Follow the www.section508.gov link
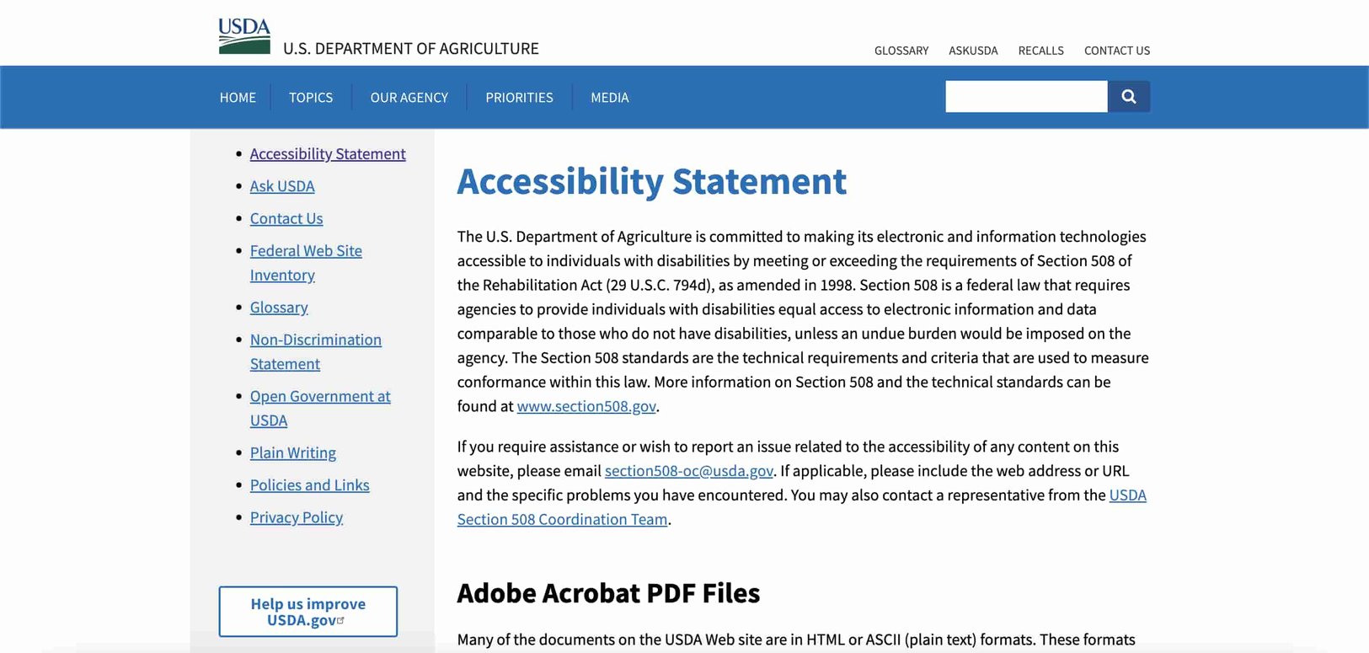This screenshot has width=1369, height=653. coord(586,406)
